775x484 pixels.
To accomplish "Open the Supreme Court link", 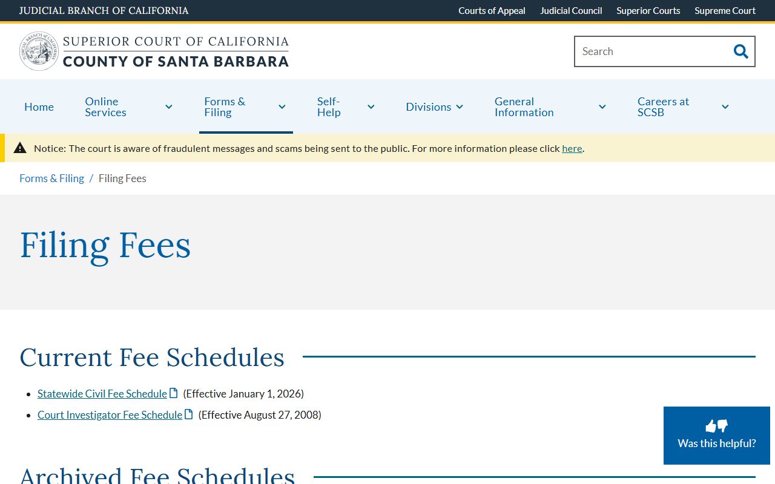I will click(x=725, y=11).
